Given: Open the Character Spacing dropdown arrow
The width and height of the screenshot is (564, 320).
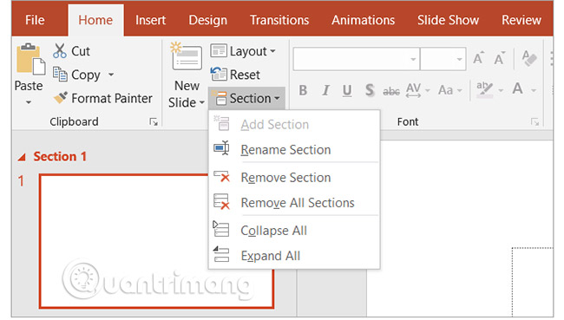Looking at the screenshot, I should pyautogui.click(x=428, y=90).
